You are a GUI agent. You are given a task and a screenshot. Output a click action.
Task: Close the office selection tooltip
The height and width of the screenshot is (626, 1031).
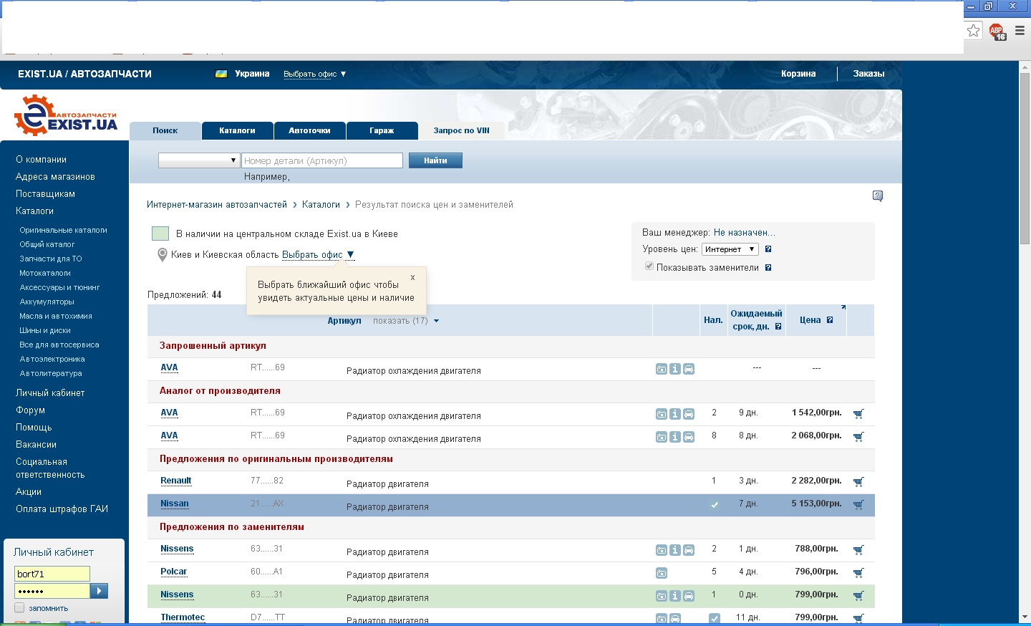tap(412, 277)
